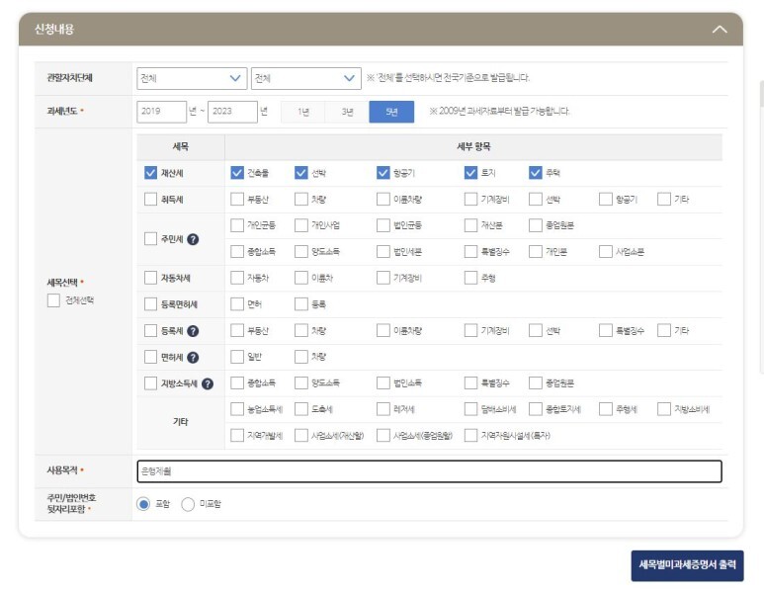Uncheck 선박 in the 재산세 row

(x=301, y=173)
